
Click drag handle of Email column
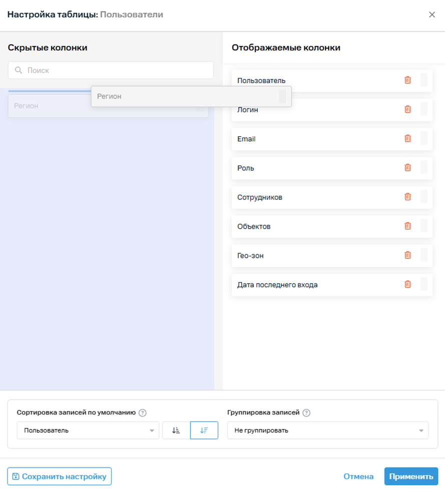[x=424, y=139]
